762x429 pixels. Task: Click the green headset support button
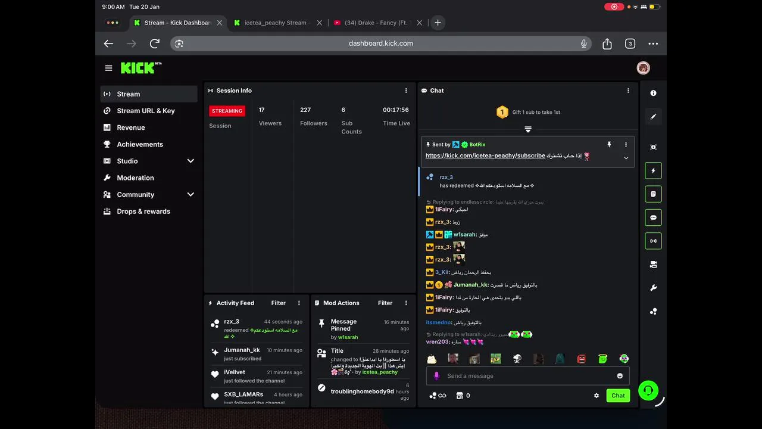click(648, 391)
